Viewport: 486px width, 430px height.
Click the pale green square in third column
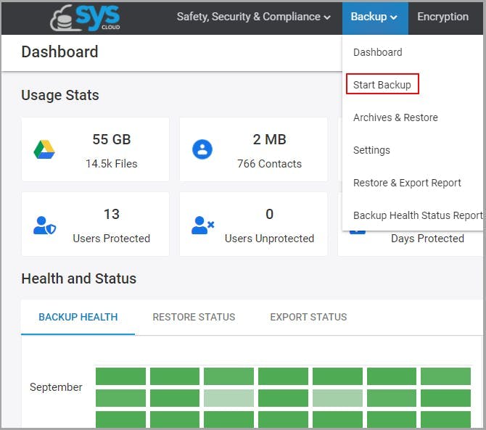click(228, 398)
